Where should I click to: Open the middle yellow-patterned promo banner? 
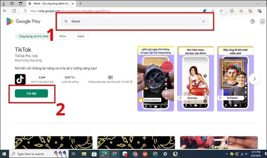136,143
